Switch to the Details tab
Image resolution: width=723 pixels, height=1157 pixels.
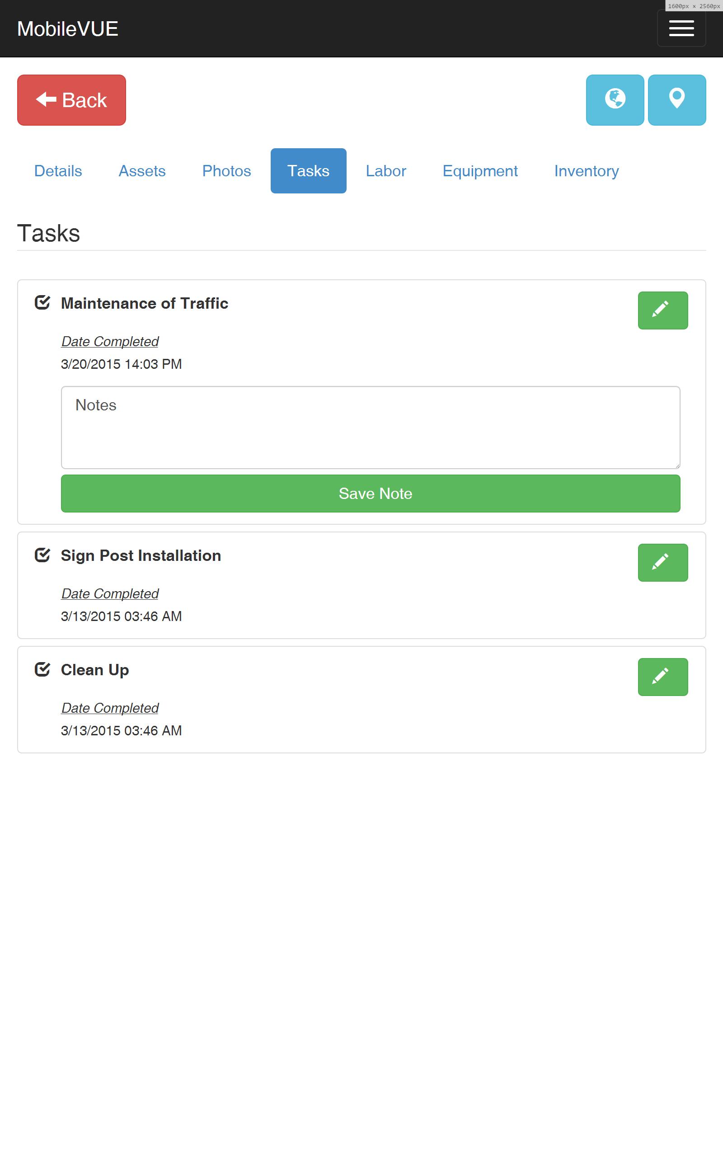[x=58, y=171]
